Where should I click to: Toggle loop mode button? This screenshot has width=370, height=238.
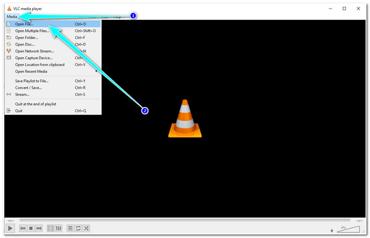(78, 228)
